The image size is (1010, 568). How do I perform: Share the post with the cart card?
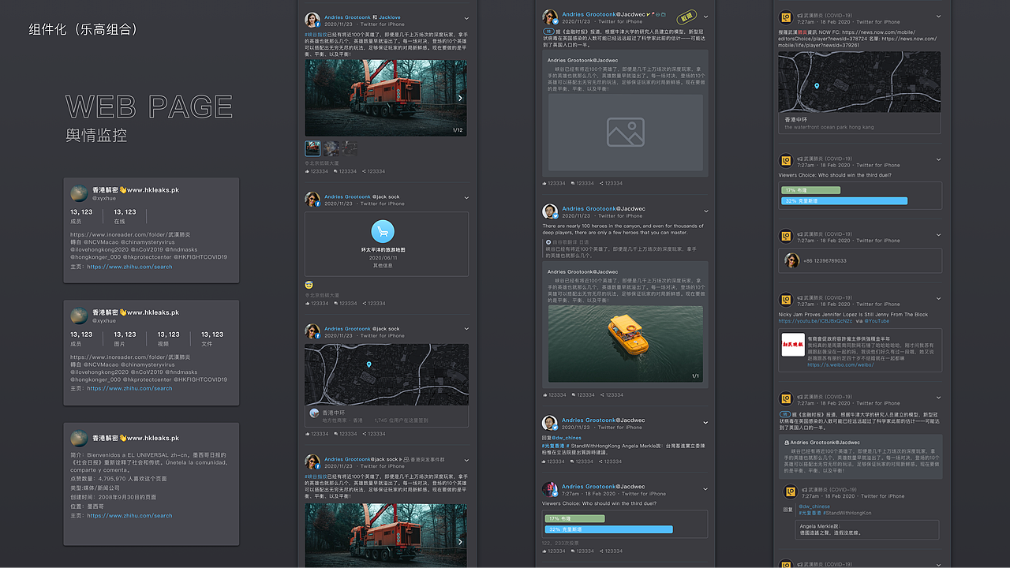point(373,303)
